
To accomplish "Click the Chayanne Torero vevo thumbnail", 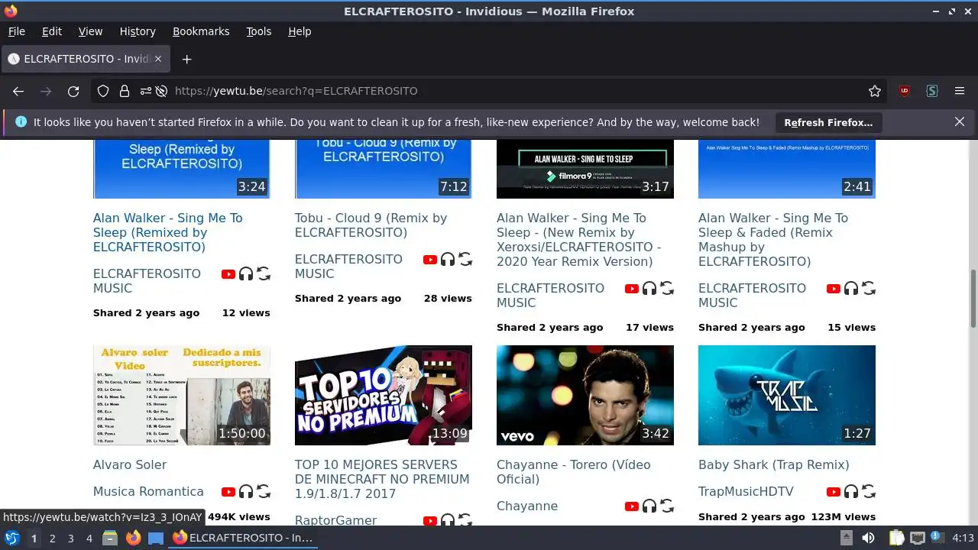I will pyautogui.click(x=585, y=395).
